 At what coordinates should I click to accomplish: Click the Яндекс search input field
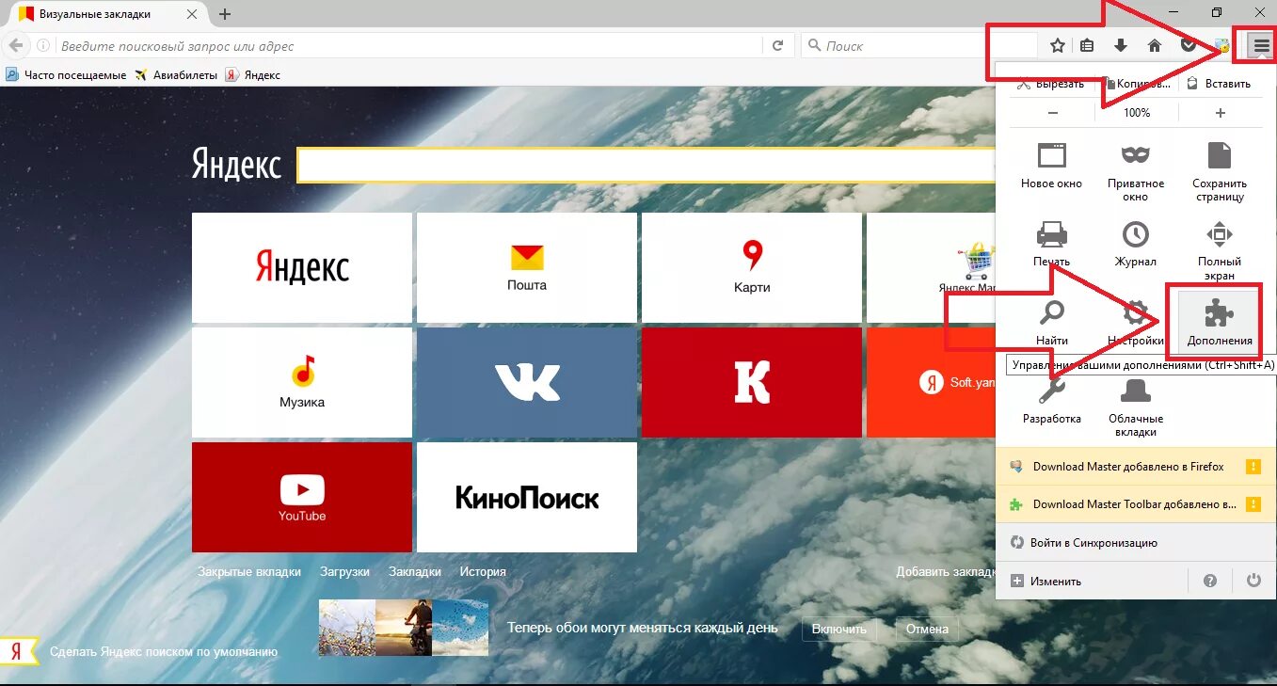[646, 165]
